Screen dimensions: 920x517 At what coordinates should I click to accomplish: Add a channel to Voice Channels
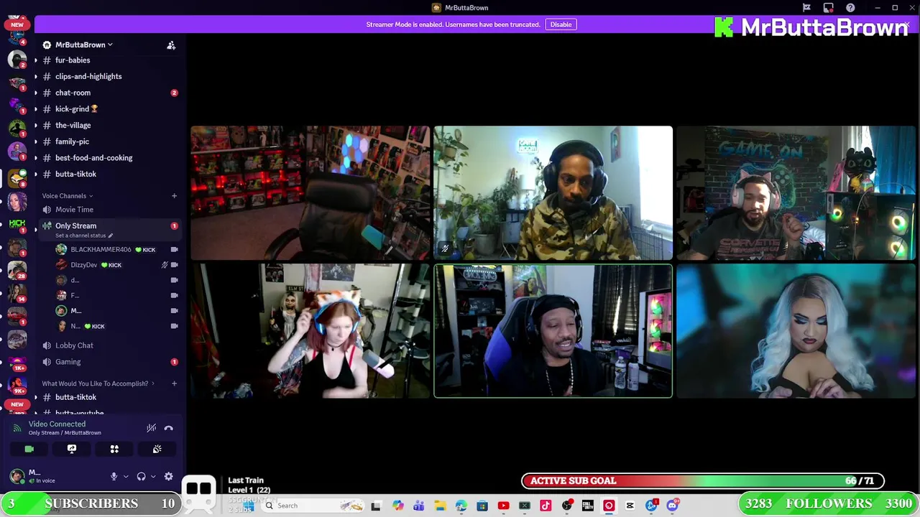[174, 195]
